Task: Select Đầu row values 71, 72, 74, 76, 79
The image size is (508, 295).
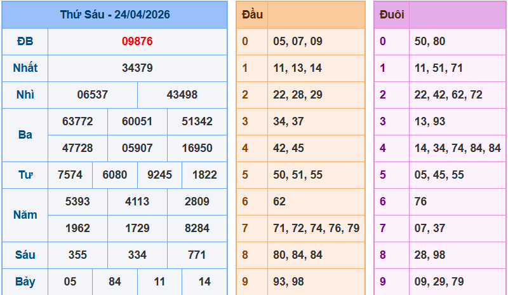Action: click(316, 228)
